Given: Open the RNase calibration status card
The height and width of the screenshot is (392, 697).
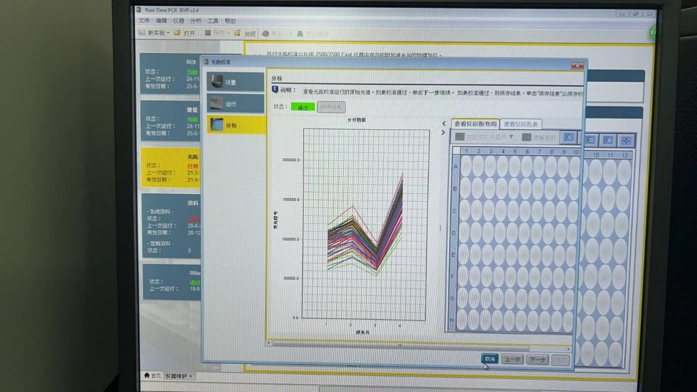Looking at the screenshot, I should coord(172,282).
